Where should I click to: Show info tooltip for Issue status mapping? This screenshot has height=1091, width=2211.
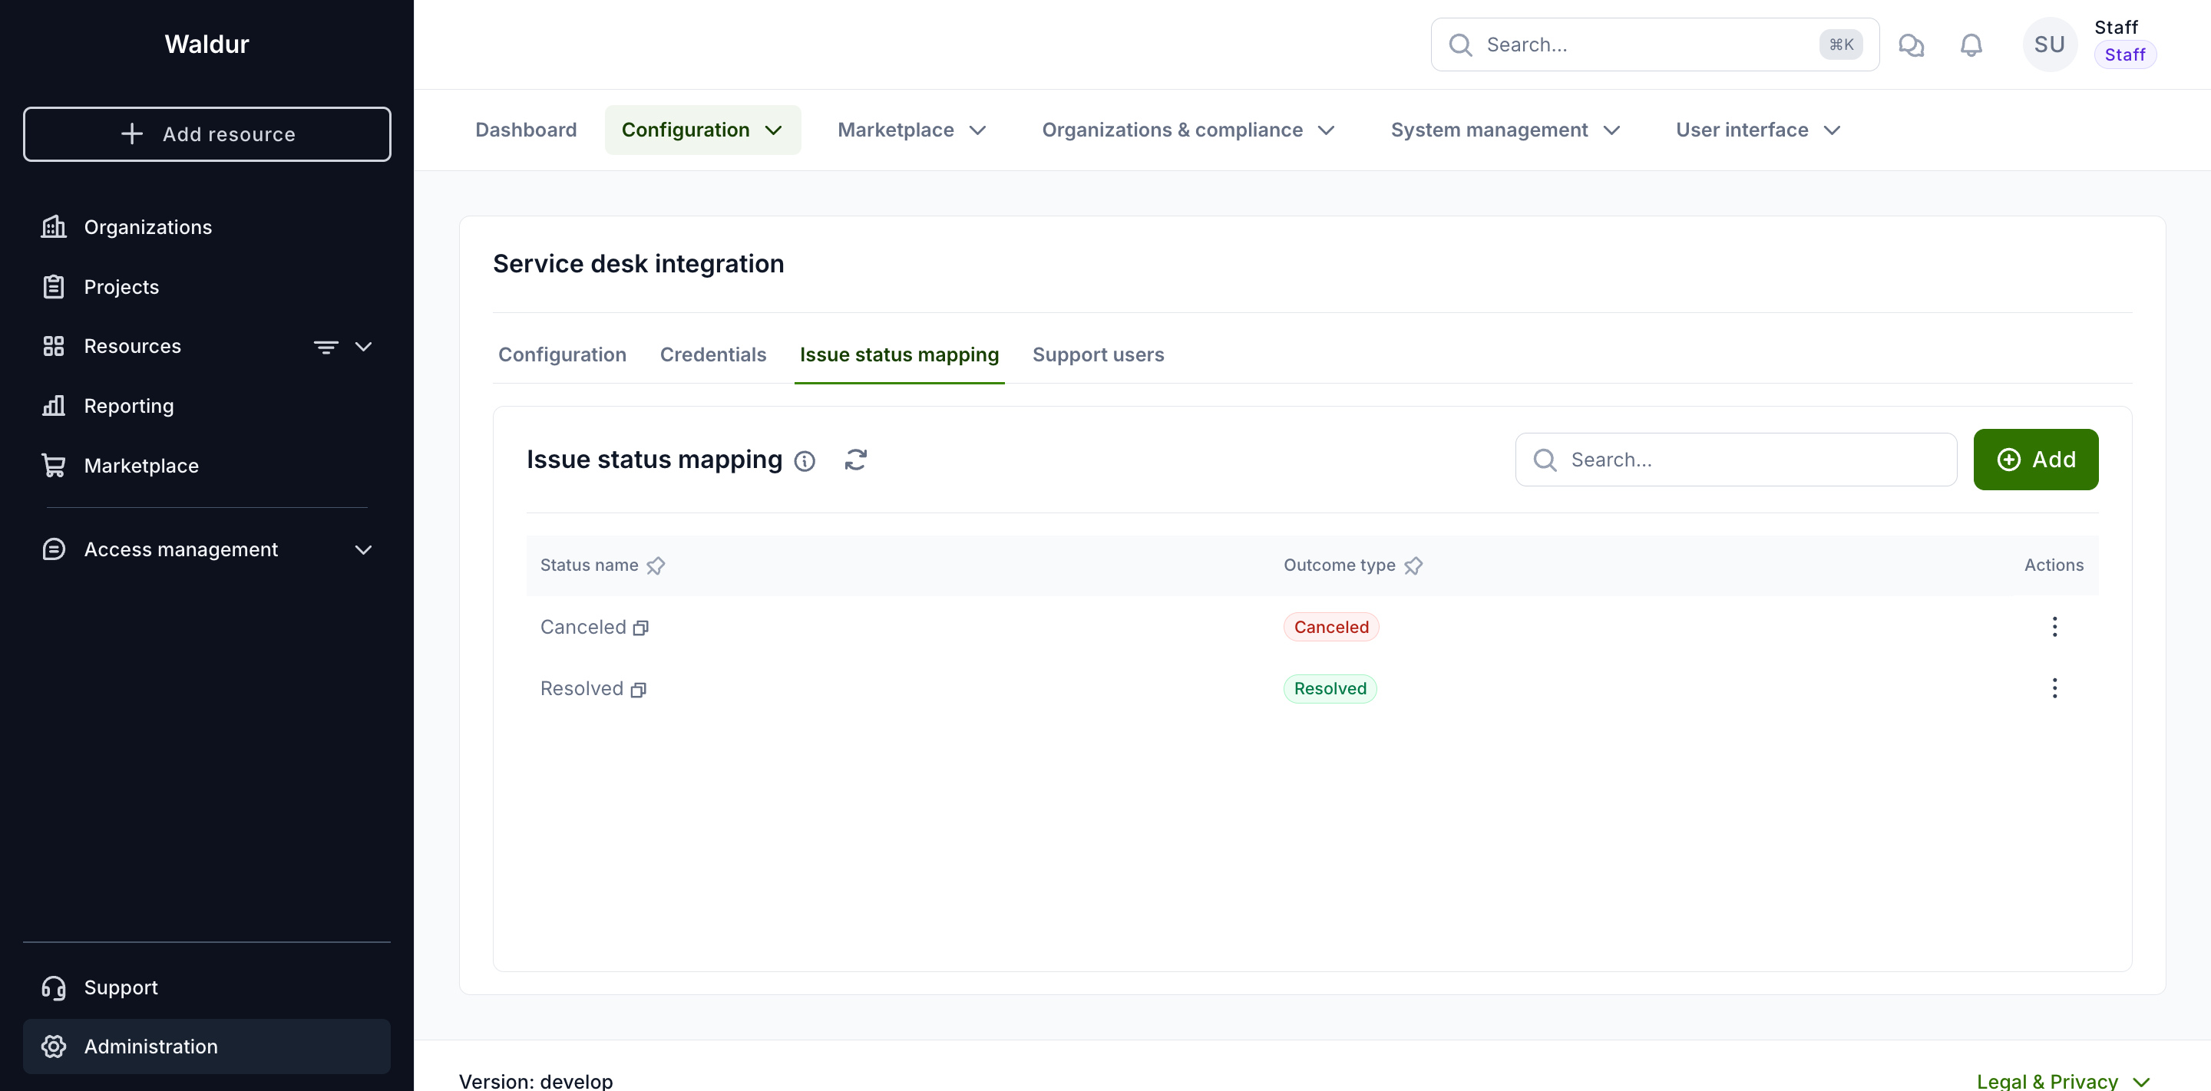[x=805, y=461]
